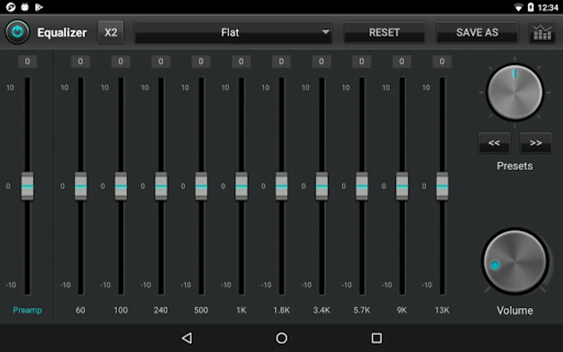
Task: Click the Preamp value box showing 0
Action: click(x=27, y=61)
